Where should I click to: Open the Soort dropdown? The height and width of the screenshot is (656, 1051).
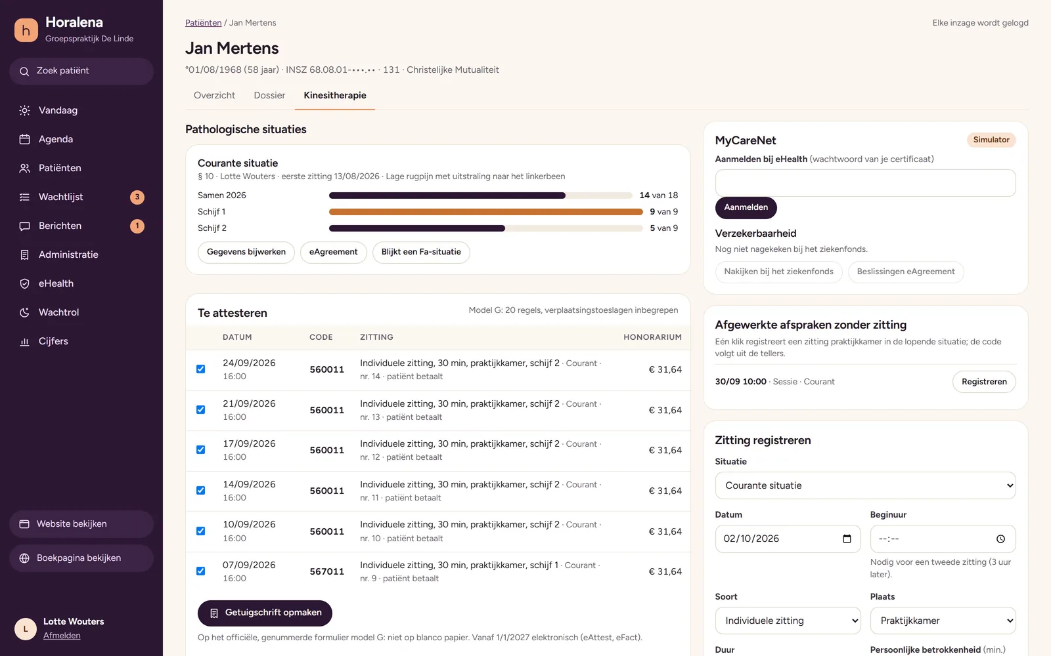tap(788, 621)
